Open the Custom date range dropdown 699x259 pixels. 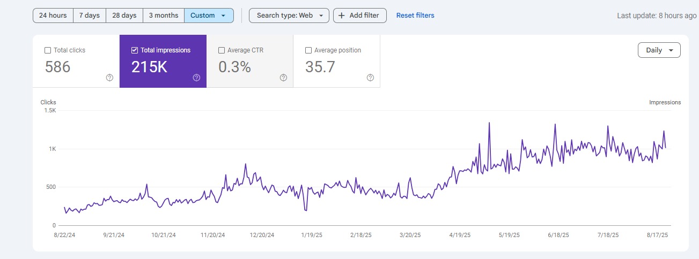(209, 16)
